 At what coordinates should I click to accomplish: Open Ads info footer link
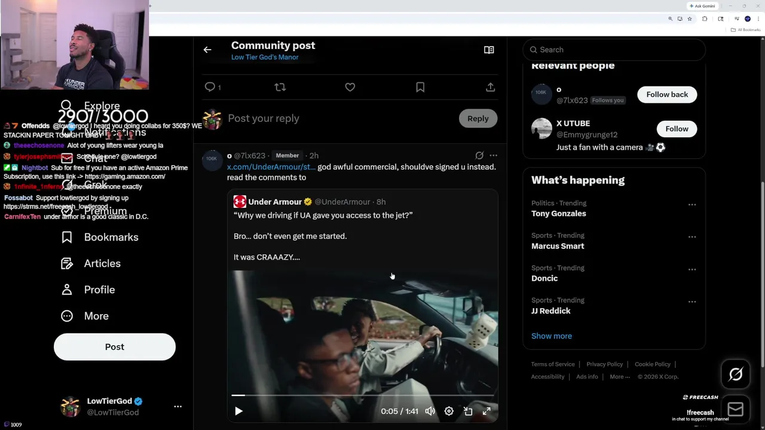[x=587, y=377]
